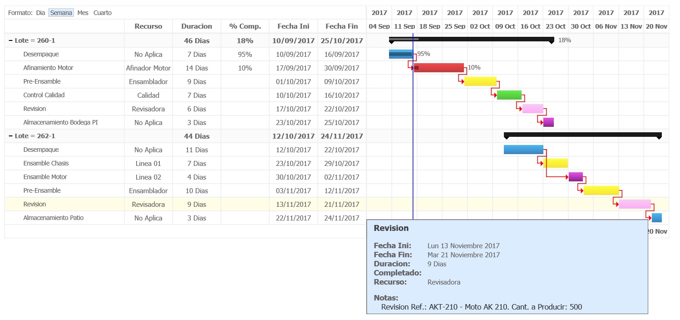Click the red Afinamiento Motor gantt bar
This screenshot has height=320, width=680.
coord(439,68)
